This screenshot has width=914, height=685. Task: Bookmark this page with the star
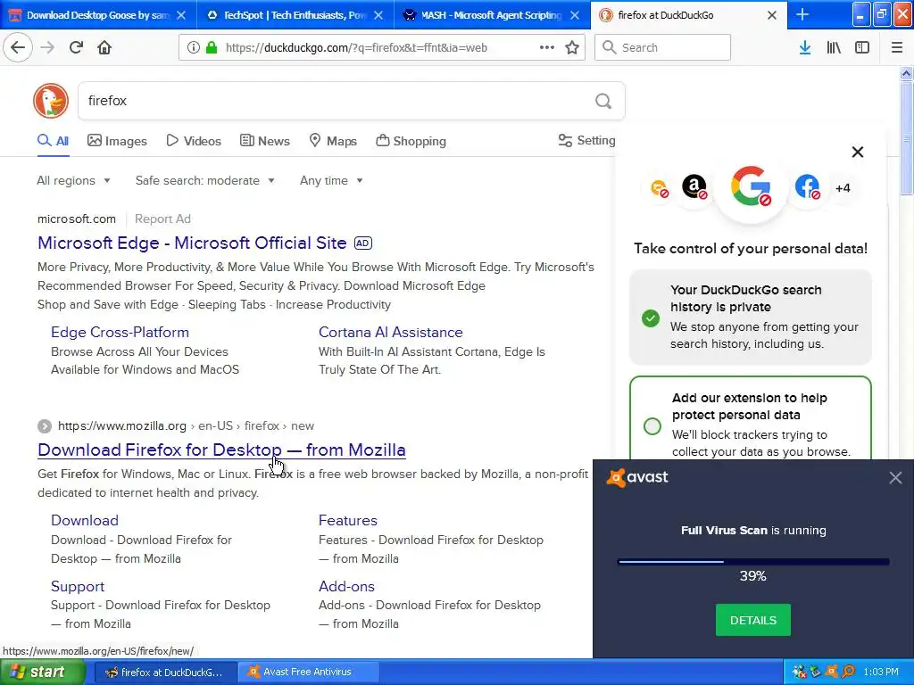(x=572, y=47)
